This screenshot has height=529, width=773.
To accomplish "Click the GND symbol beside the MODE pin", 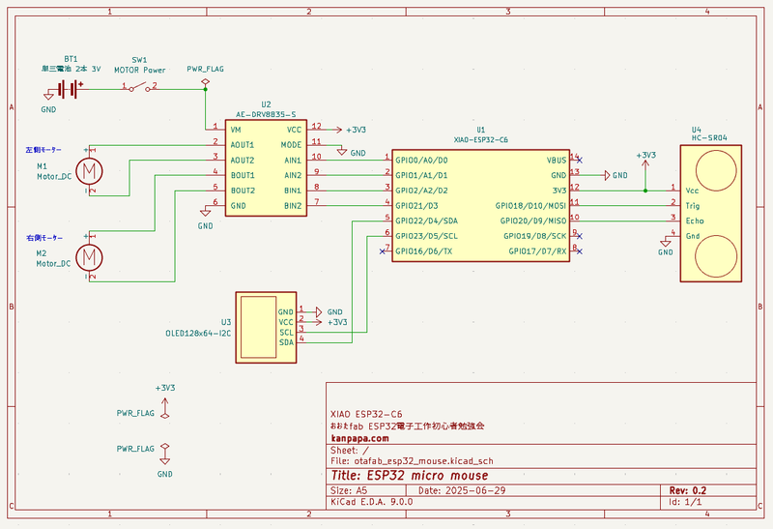I will point(341,152).
